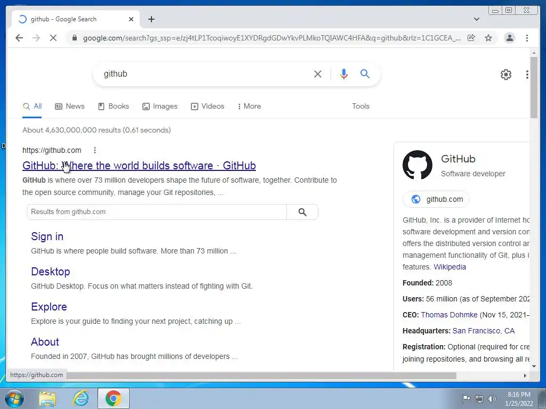Image resolution: width=546 pixels, height=409 pixels.
Task: Click the horizontal scrollbar thumb
Action: [x=261, y=375]
